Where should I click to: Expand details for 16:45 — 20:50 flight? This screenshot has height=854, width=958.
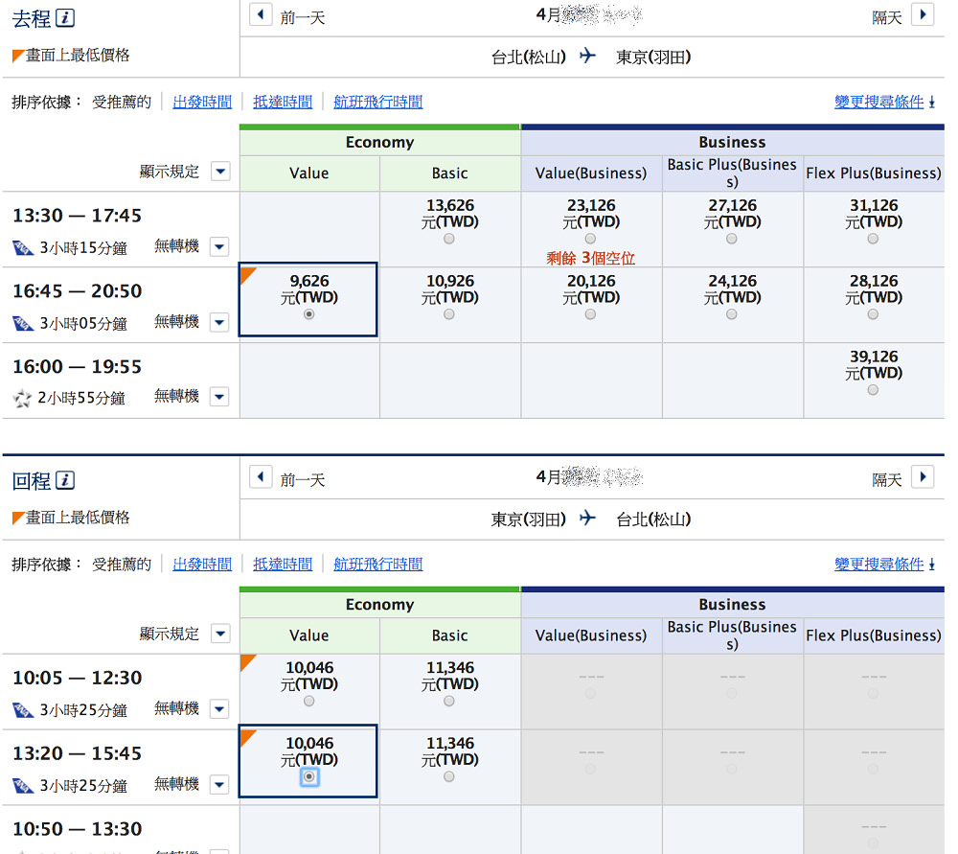pyautogui.click(x=219, y=322)
